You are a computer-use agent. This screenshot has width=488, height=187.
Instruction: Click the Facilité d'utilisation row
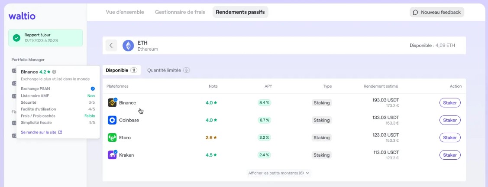coord(58,109)
